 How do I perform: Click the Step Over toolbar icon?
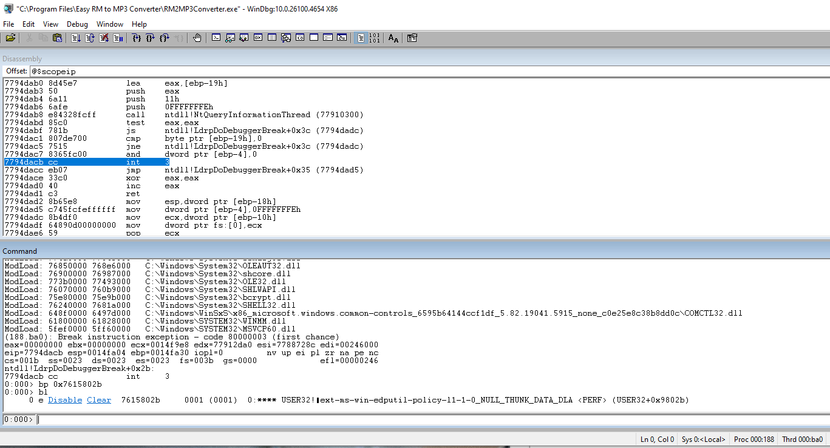pyautogui.click(x=151, y=38)
